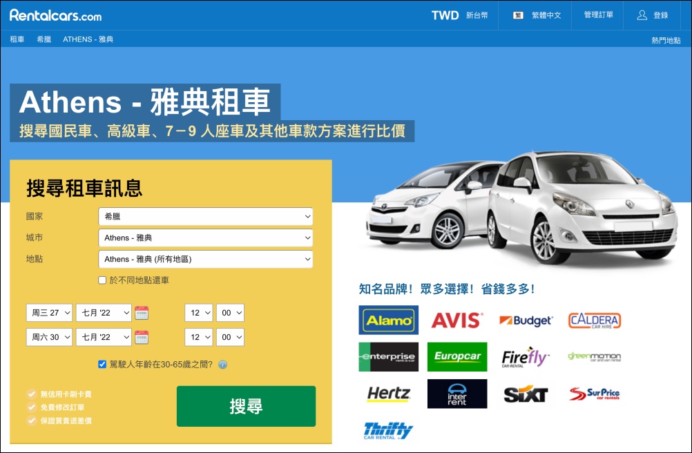This screenshot has width=692, height=453.
Task: Click the Enterprise brand logo
Action: pos(388,357)
